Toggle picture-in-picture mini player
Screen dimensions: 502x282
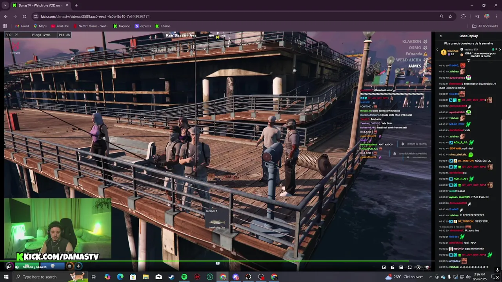tap(384, 267)
